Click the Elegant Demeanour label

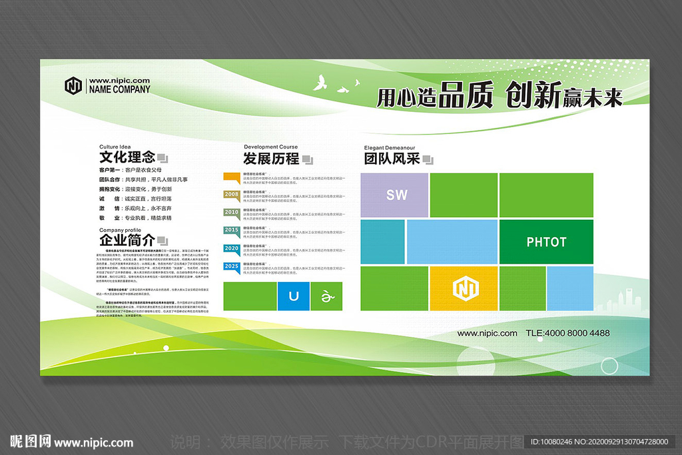pos(390,148)
